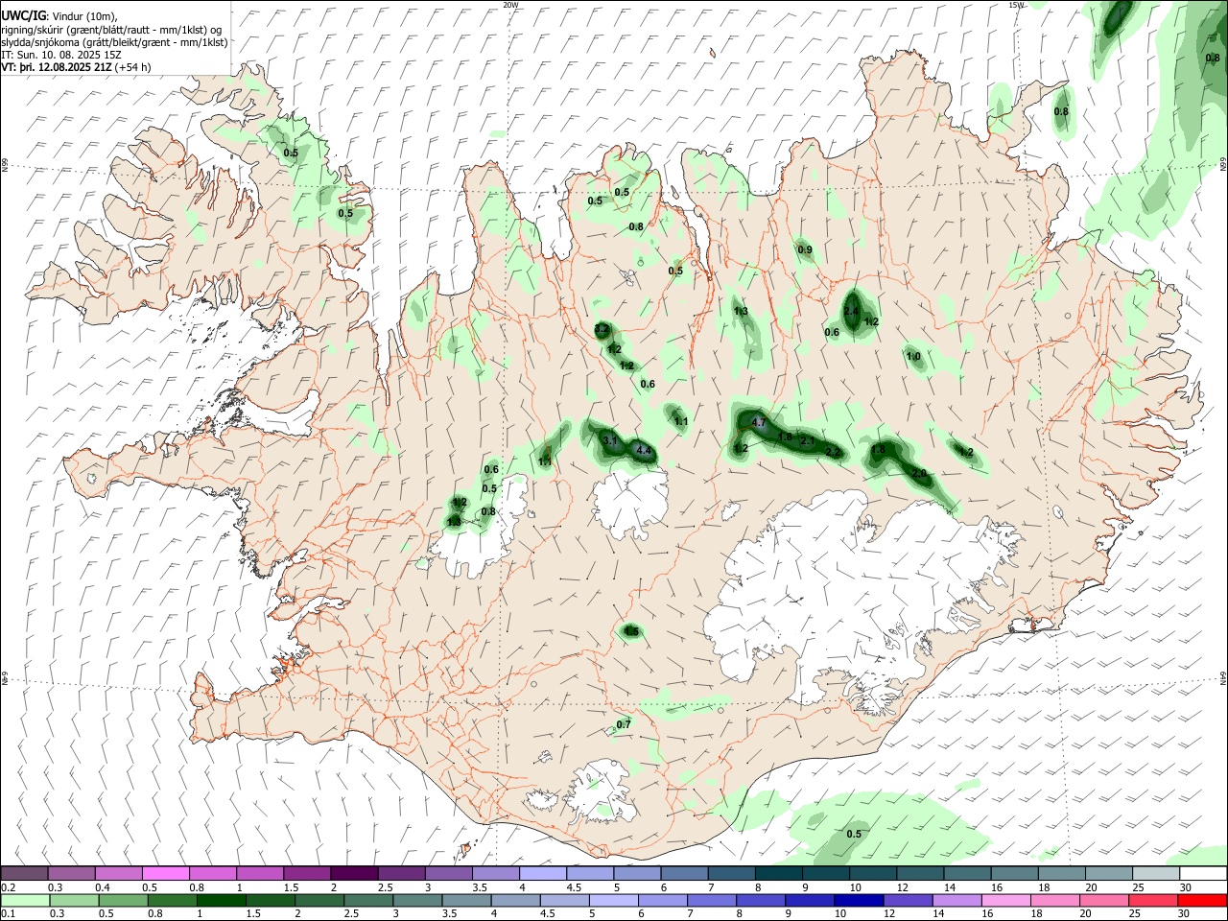The height and width of the screenshot is (921, 1228).
Task: Select the '(+54 h)' forecast offset text
Action: [x=132, y=67]
